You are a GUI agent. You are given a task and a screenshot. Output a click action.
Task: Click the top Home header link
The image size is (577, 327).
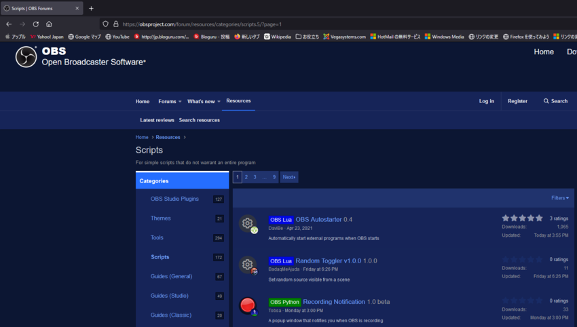pos(544,52)
